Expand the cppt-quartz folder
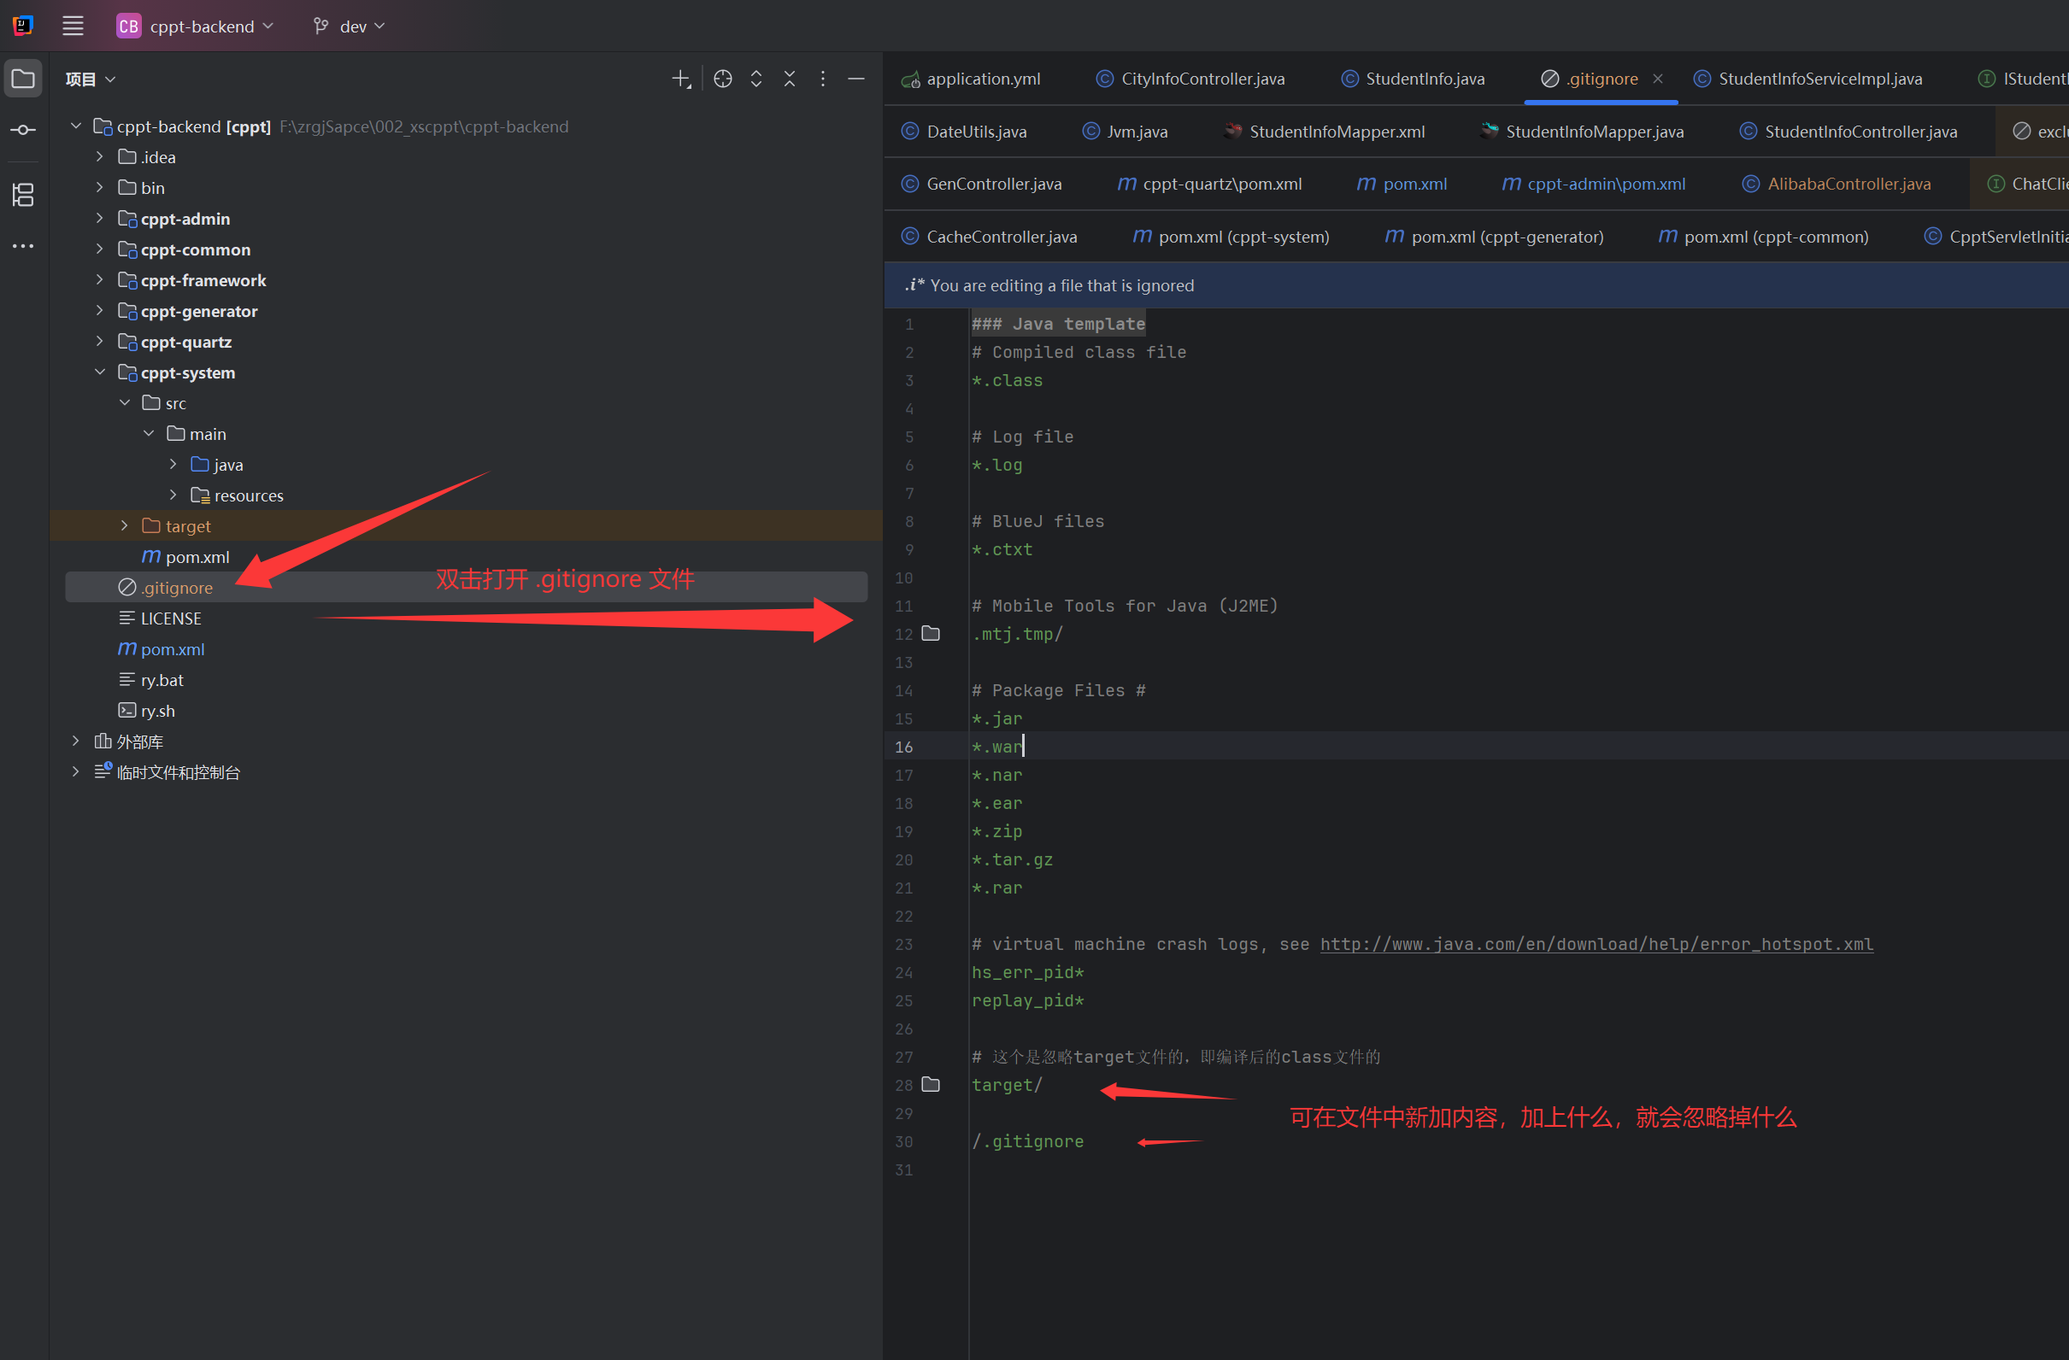The width and height of the screenshot is (2069, 1360). tap(99, 342)
